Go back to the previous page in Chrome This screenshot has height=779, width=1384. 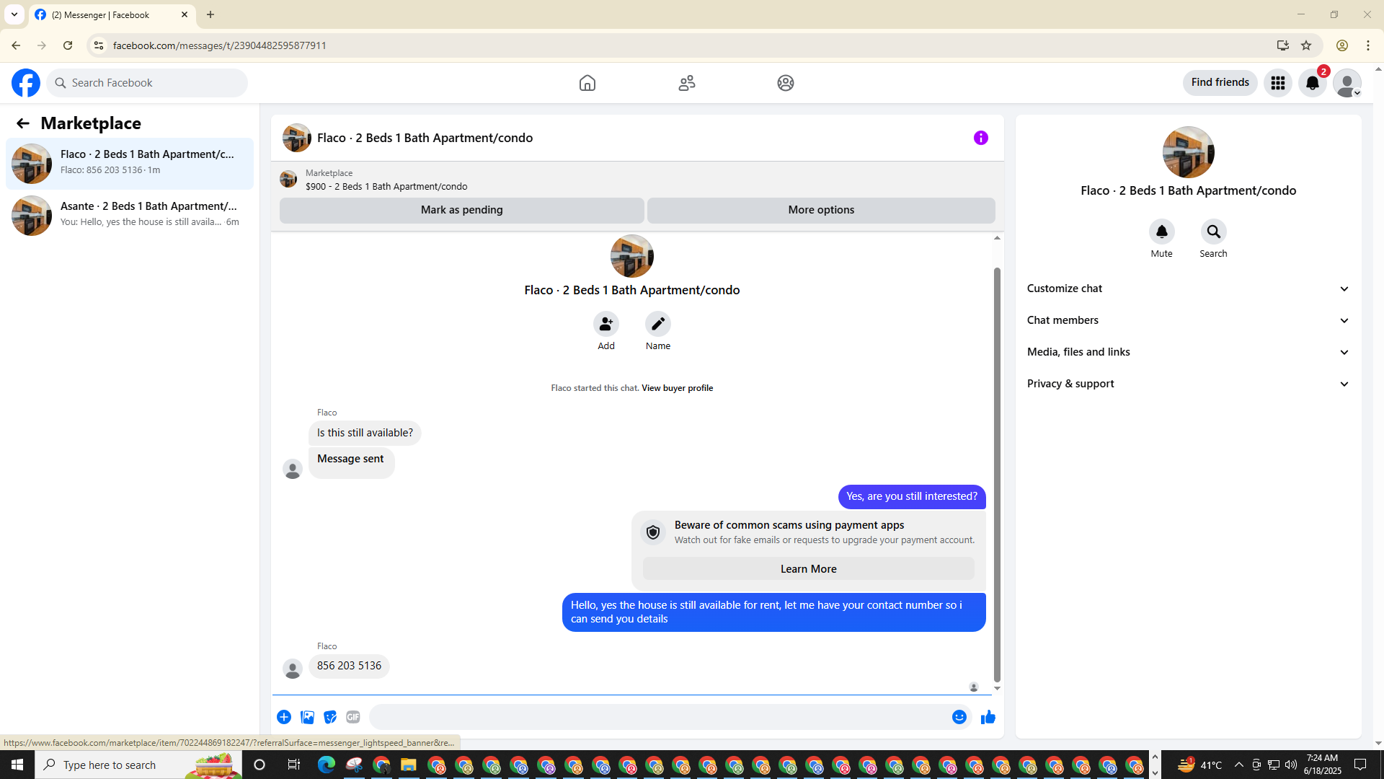[16, 45]
